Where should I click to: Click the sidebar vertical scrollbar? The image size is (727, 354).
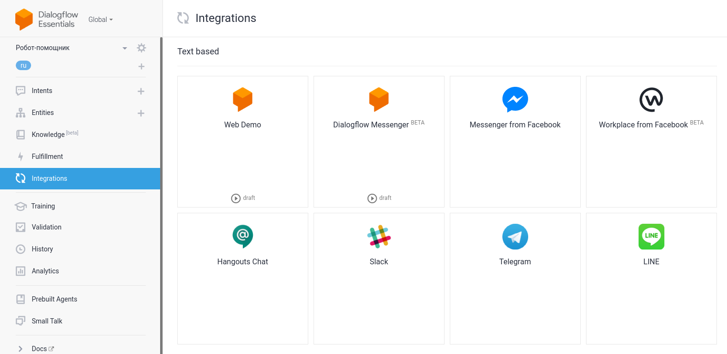pos(162,196)
